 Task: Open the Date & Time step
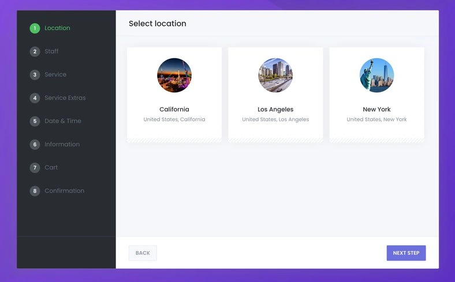point(63,121)
